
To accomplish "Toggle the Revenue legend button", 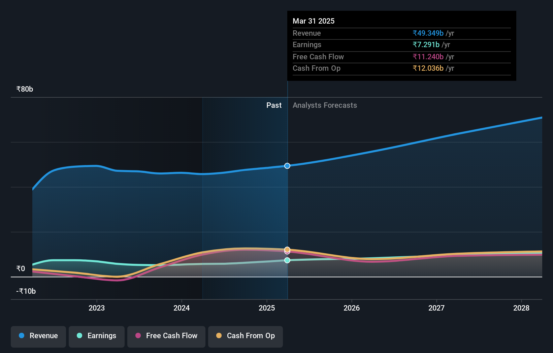I will [x=38, y=336].
